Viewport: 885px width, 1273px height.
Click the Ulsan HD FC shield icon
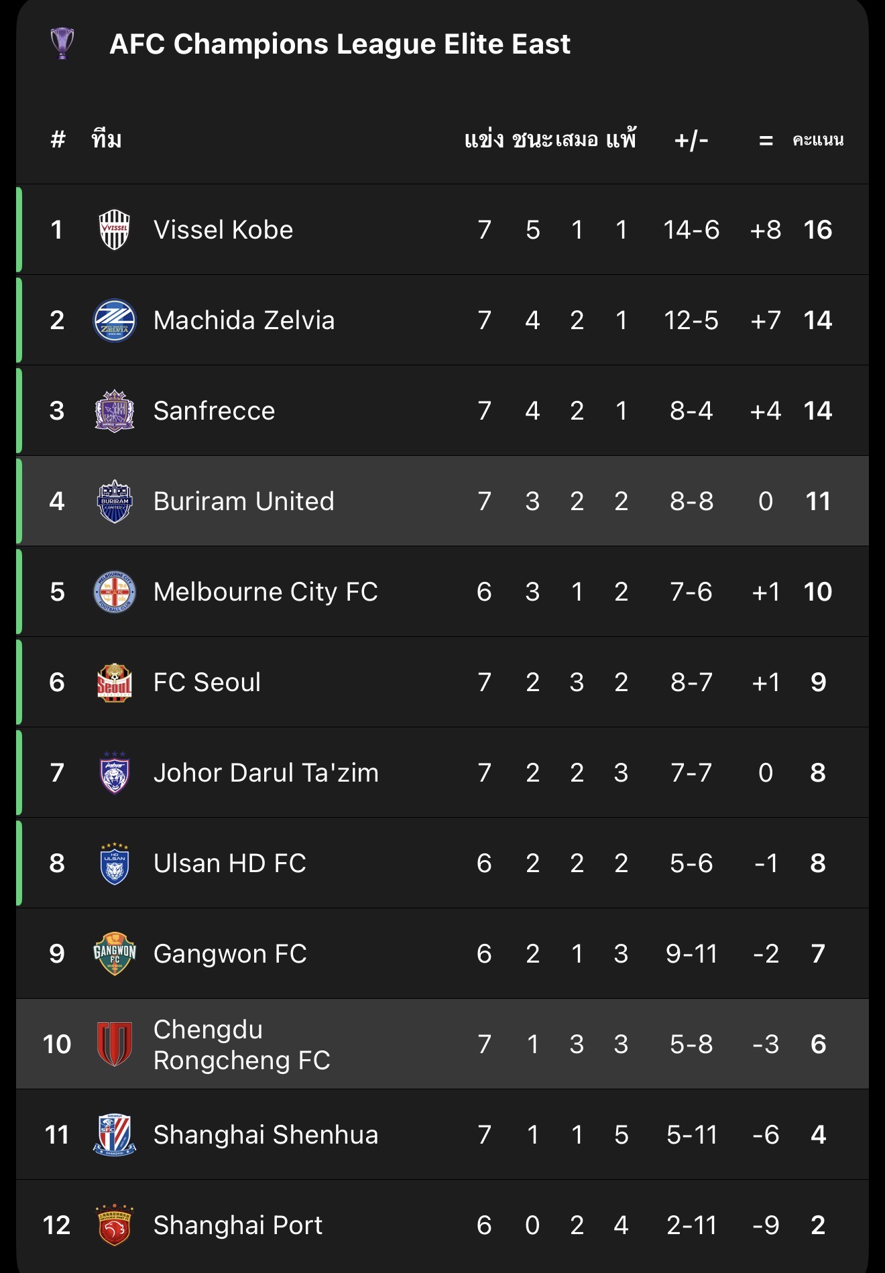(x=115, y=863)
